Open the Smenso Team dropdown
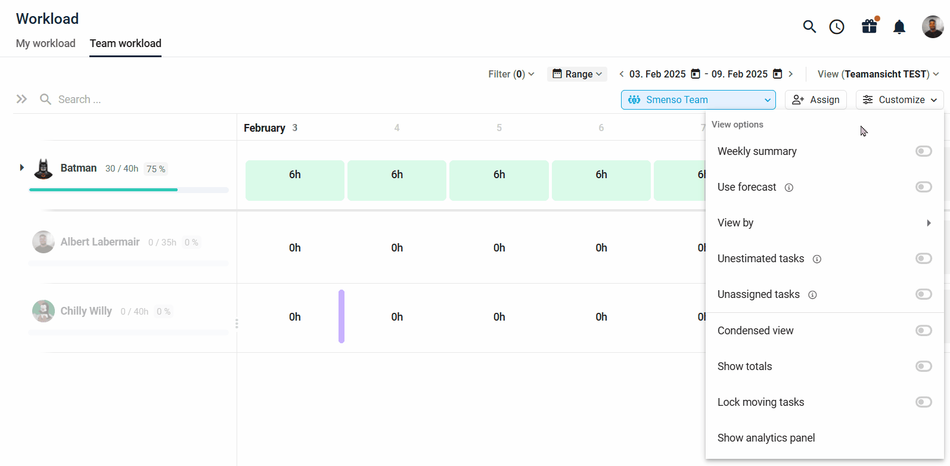 (x=698, y=100)
